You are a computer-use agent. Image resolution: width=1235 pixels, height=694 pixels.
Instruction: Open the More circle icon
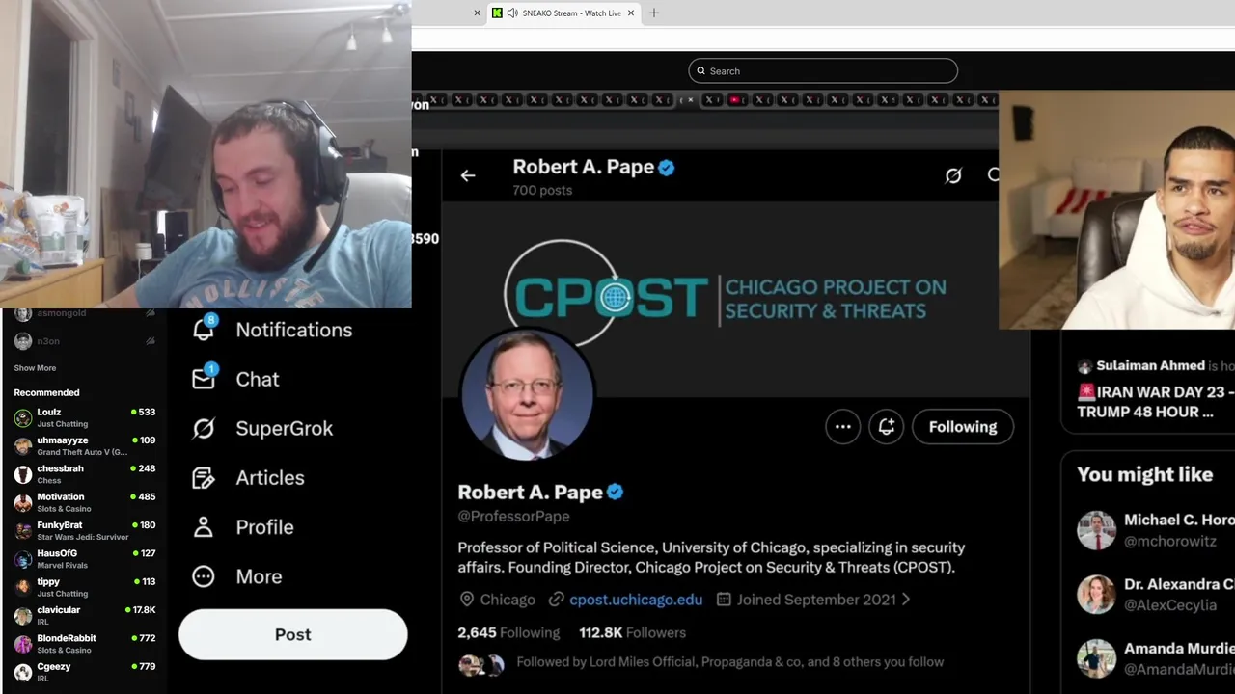point(204,576)
